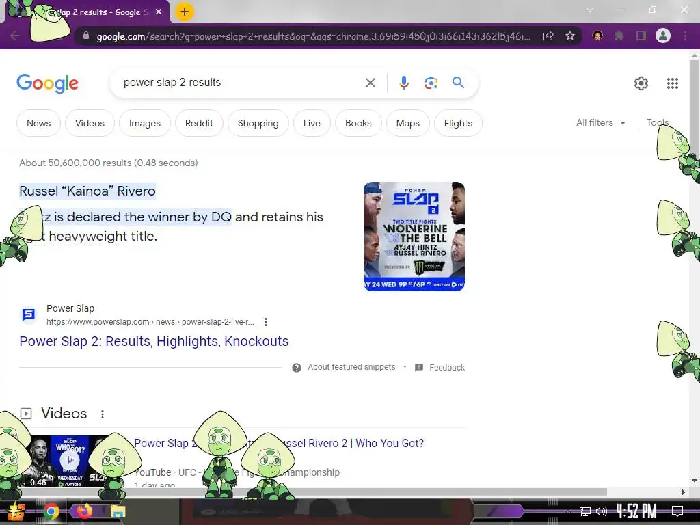Click the browser back arrow
The image size is (700, 525).
(x=15, y=36)
